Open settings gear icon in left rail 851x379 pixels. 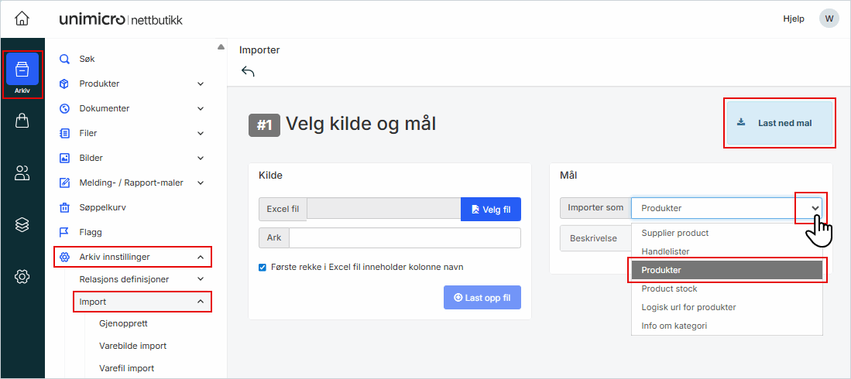22,276
